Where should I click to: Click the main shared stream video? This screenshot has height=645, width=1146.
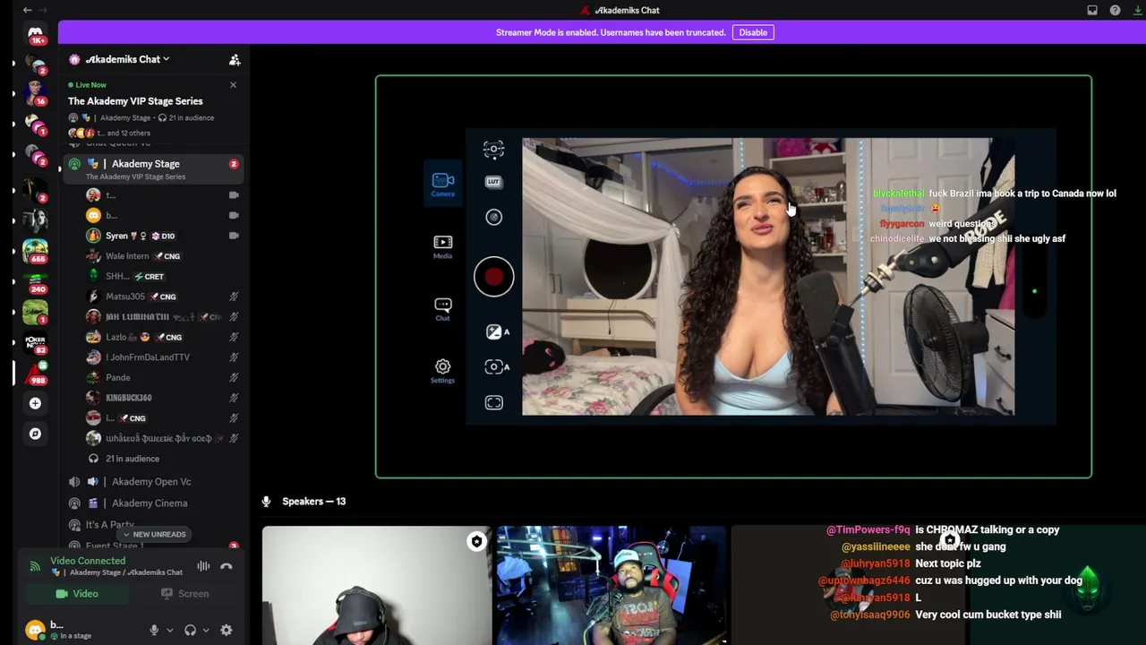(x=733, y=277)
